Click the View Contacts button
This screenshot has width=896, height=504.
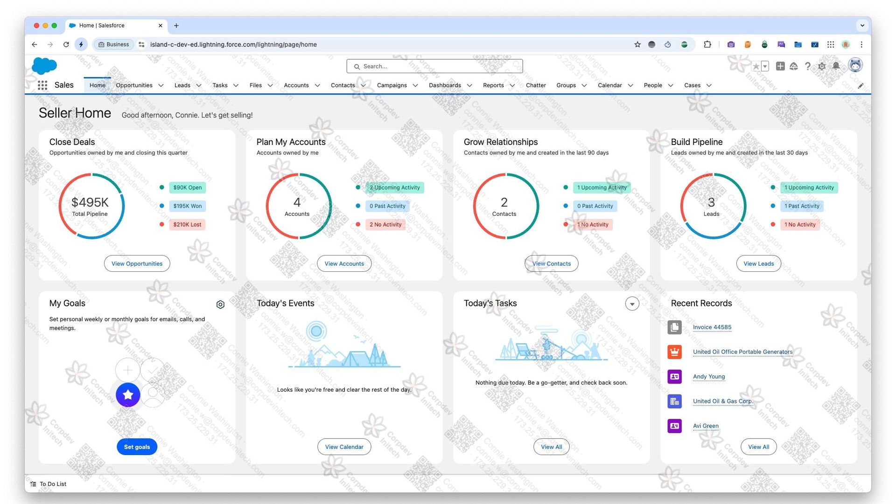coord(552,264)
